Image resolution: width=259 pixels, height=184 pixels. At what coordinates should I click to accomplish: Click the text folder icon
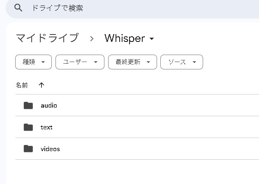(x=28, y=127)
